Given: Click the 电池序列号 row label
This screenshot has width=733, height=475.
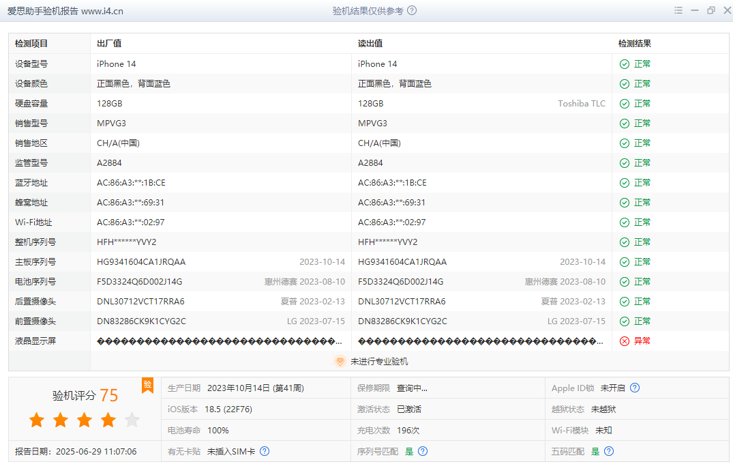Looking at the screenshot, I should click(35, 282).
